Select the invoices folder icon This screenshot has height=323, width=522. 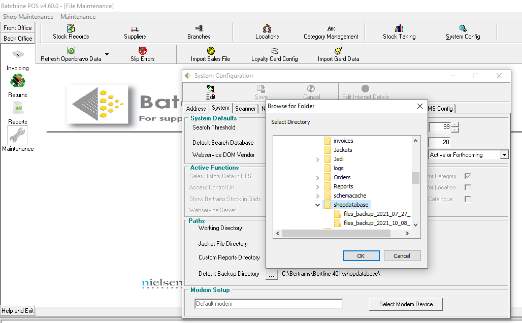point(328,141)
